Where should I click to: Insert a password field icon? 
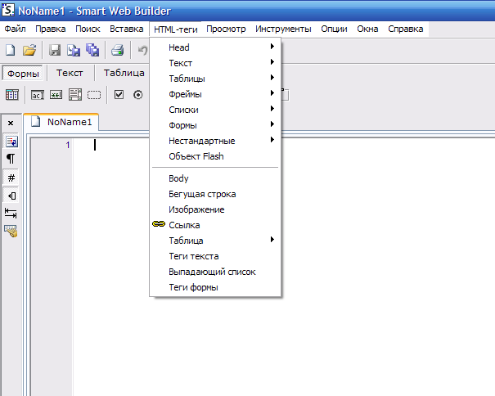(56, 95)
